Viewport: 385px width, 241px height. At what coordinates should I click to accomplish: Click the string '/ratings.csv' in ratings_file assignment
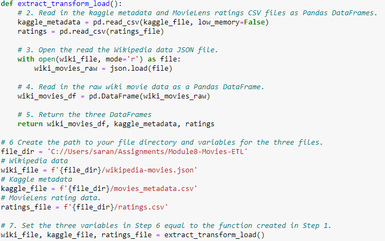click(x=141, y=207)
